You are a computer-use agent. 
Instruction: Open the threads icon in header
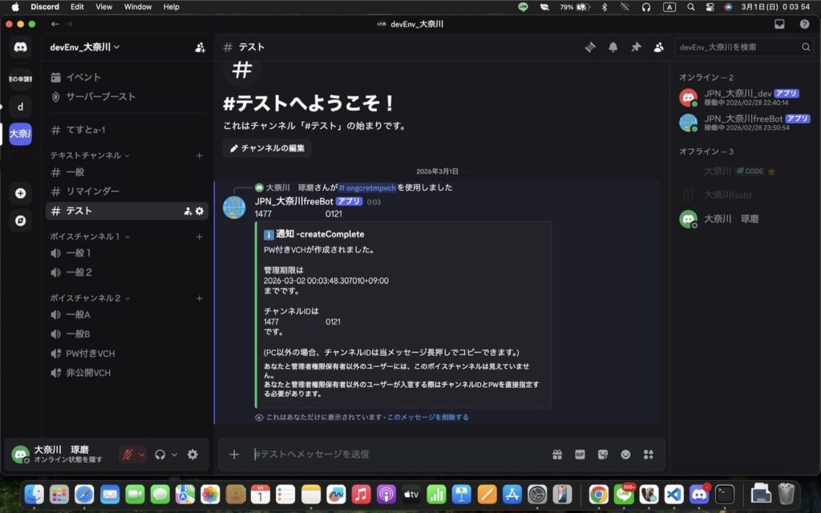pyautogui.click(x=590, y=47)
